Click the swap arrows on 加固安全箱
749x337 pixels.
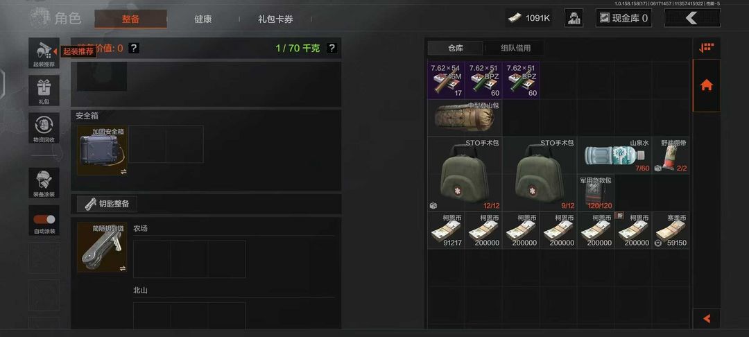click(x=123, y=171)
